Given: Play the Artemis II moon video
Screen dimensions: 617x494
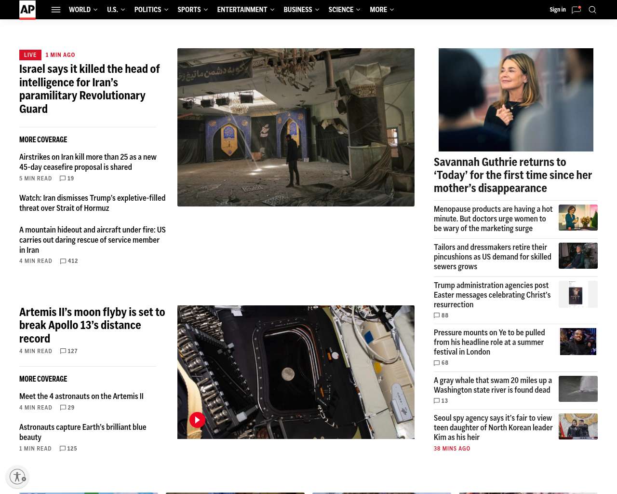Looking at the screenshot, I should click(197, 420).
